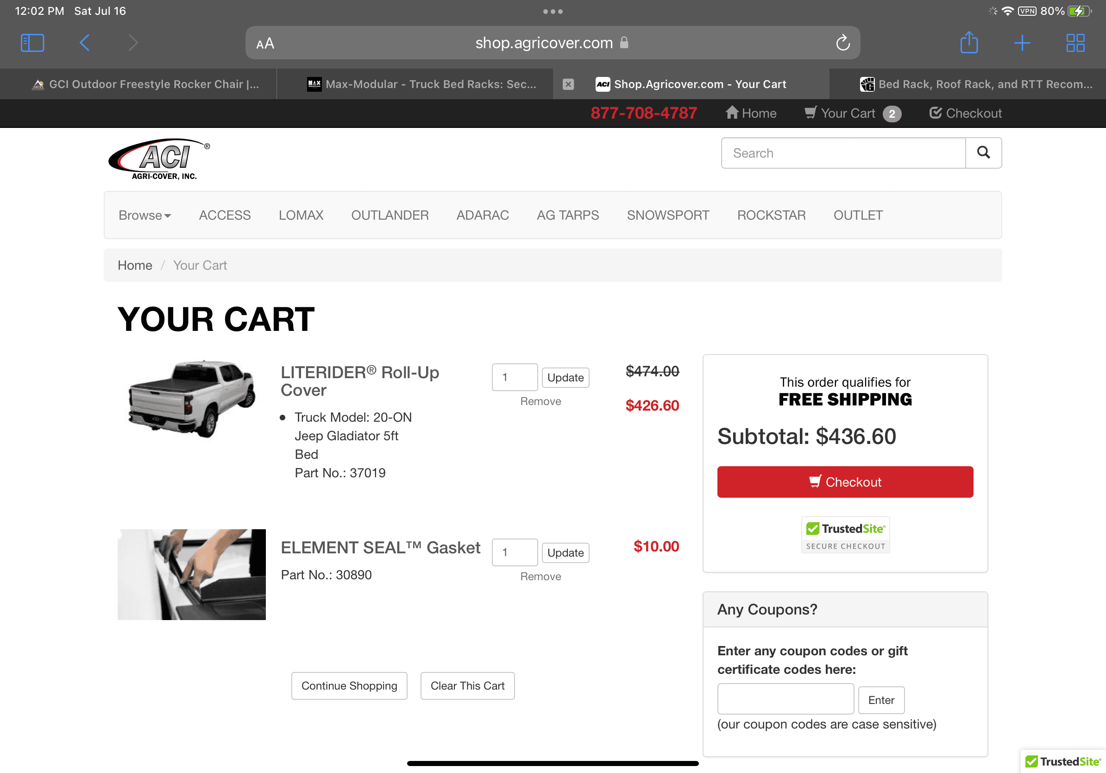
Task: Open Your Cart in top bar
Action: pos(853,113)
